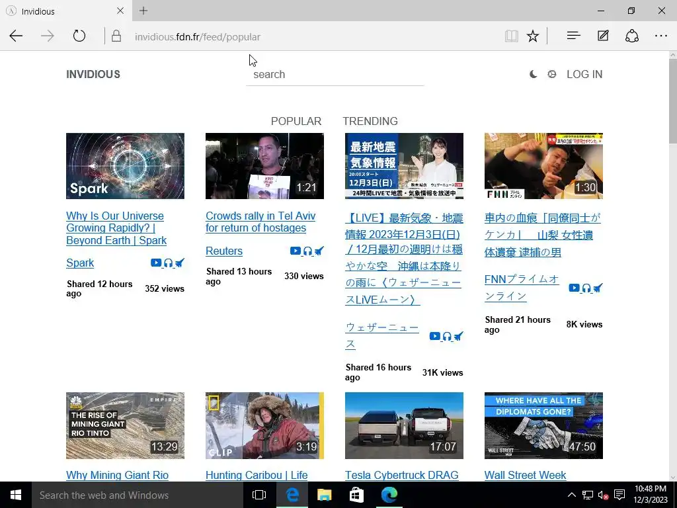Watch weather news video on YouTube icon

pyautogui.click(x=435, y=336)
